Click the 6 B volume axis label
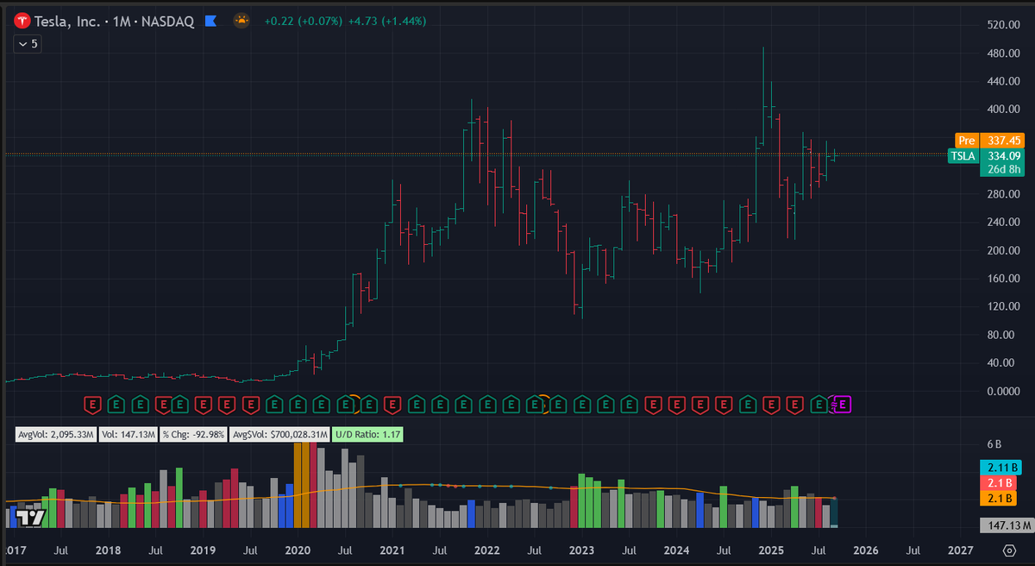Viewport: 1035px width, 566px height. pos(994,444)
